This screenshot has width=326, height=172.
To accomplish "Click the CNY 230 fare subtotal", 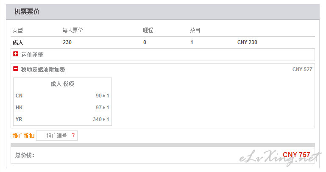I will [x=247, y=42].
